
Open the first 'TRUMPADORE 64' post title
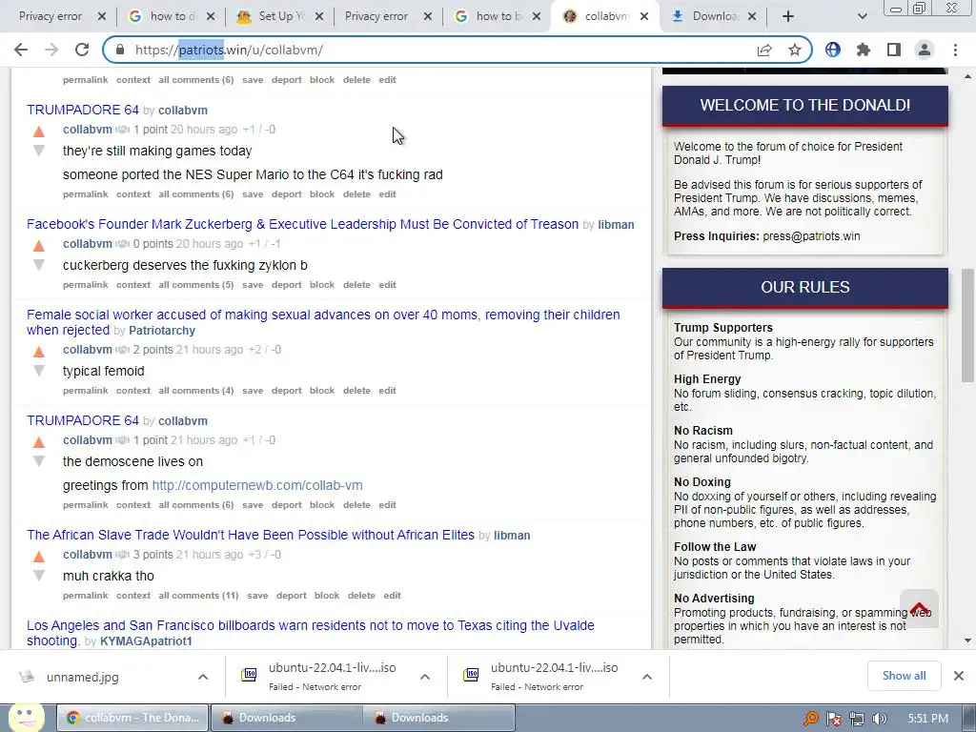(x=83, y=110)
